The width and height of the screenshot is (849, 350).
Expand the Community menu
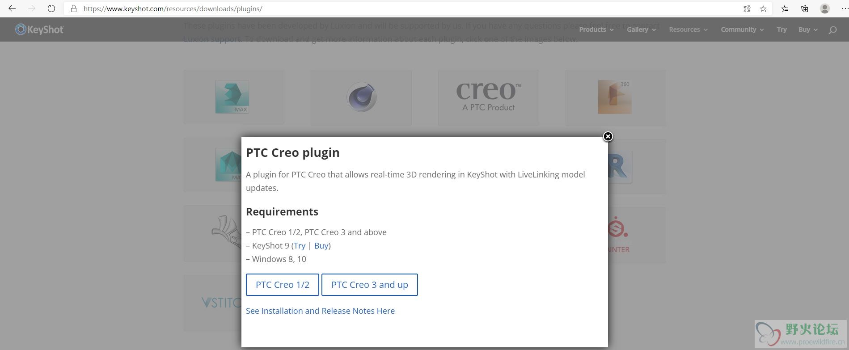tap(742, 30)
